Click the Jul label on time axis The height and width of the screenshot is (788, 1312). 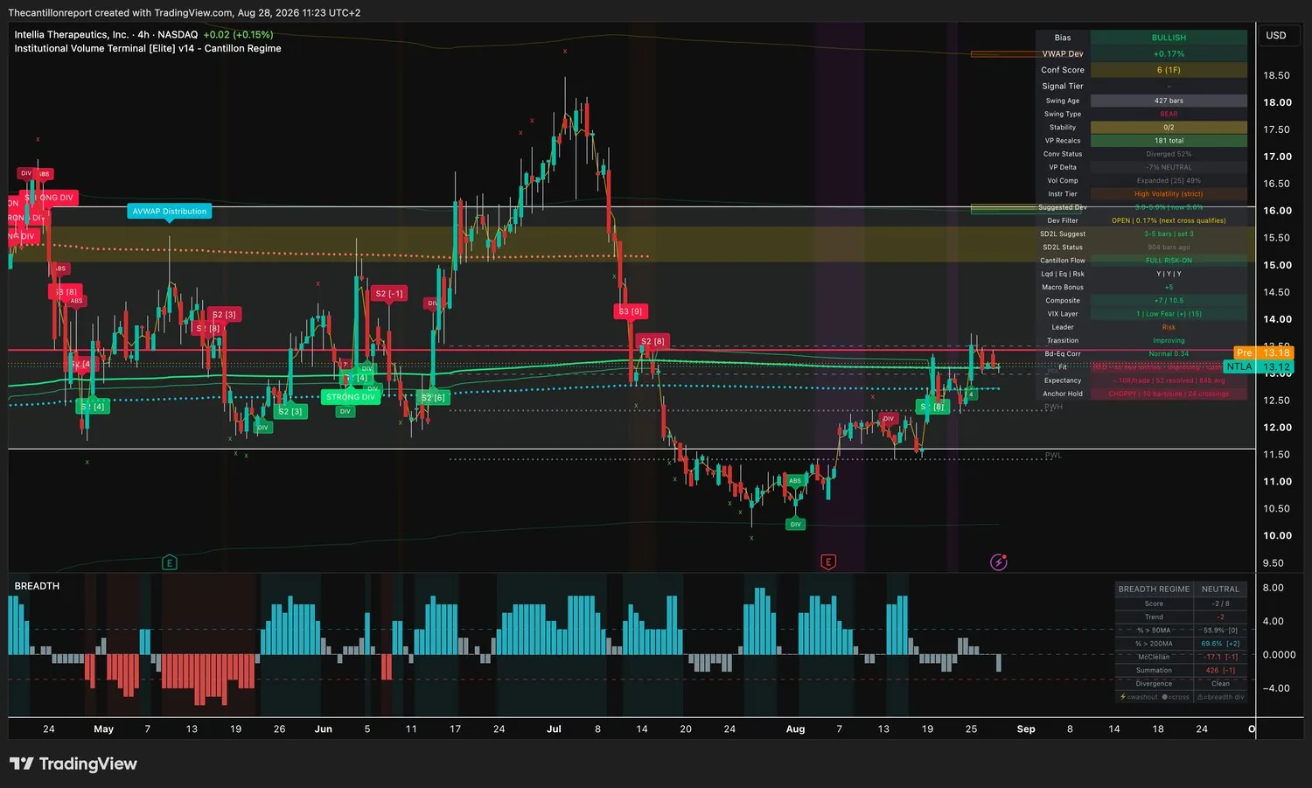(x=554, y=729)
